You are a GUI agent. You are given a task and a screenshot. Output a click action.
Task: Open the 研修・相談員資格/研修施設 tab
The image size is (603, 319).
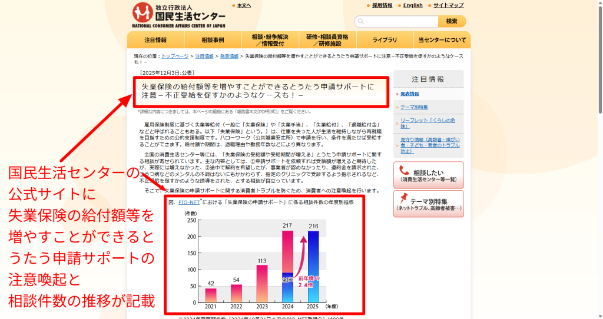(327, 40)
